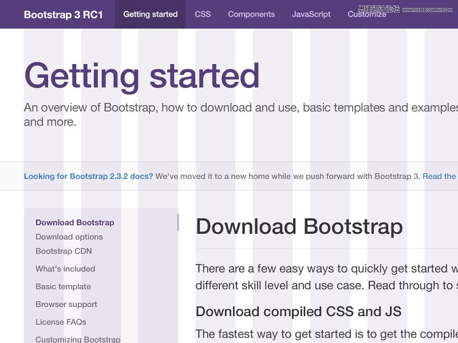Select Bootstrap CDN sidebar item
Screen dimensions: 458x343
64,251
